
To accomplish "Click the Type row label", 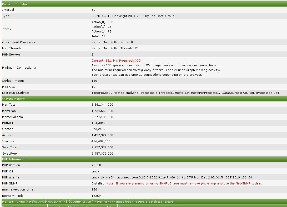I will click(6, 16).
